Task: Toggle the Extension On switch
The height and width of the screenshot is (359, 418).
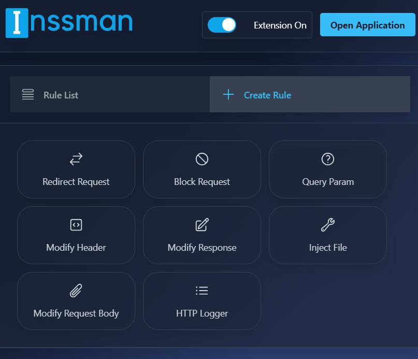Action: 222,25
